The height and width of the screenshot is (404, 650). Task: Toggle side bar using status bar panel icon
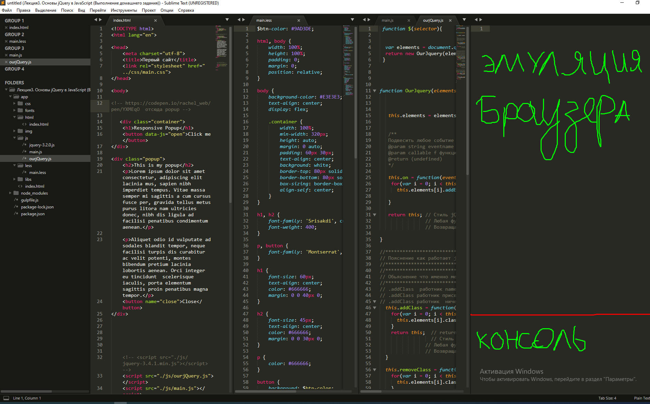coord(6,398)
